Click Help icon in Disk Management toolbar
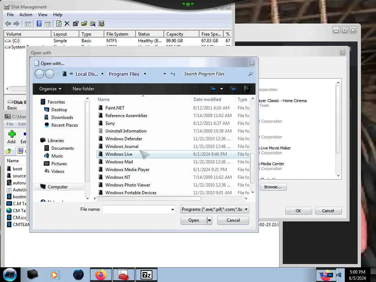The image size is (376, 282). click(39, 23)
